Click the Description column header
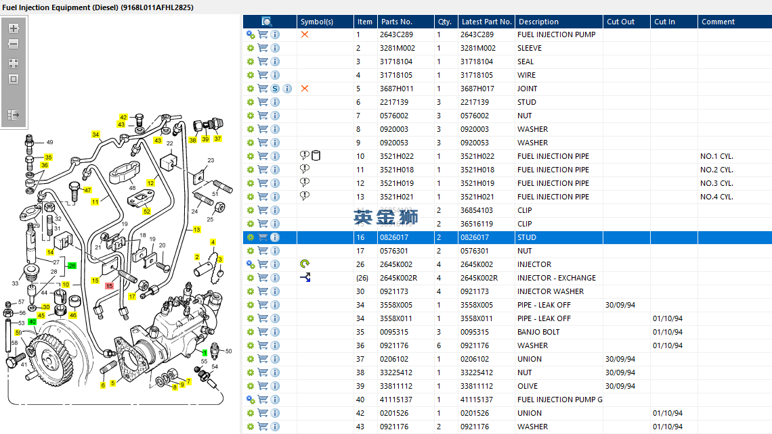772x434 pixels. [538, 22]
